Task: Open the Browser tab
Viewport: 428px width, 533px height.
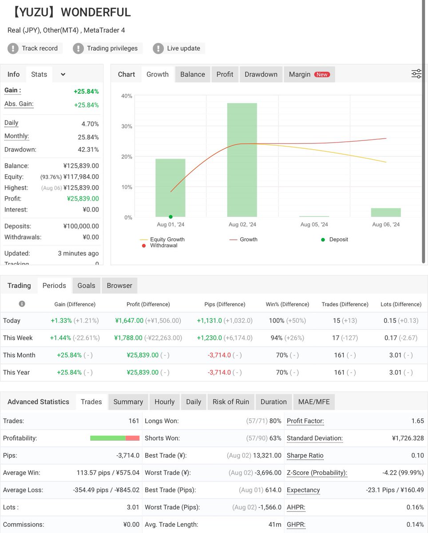Action: tap(119, 286)
